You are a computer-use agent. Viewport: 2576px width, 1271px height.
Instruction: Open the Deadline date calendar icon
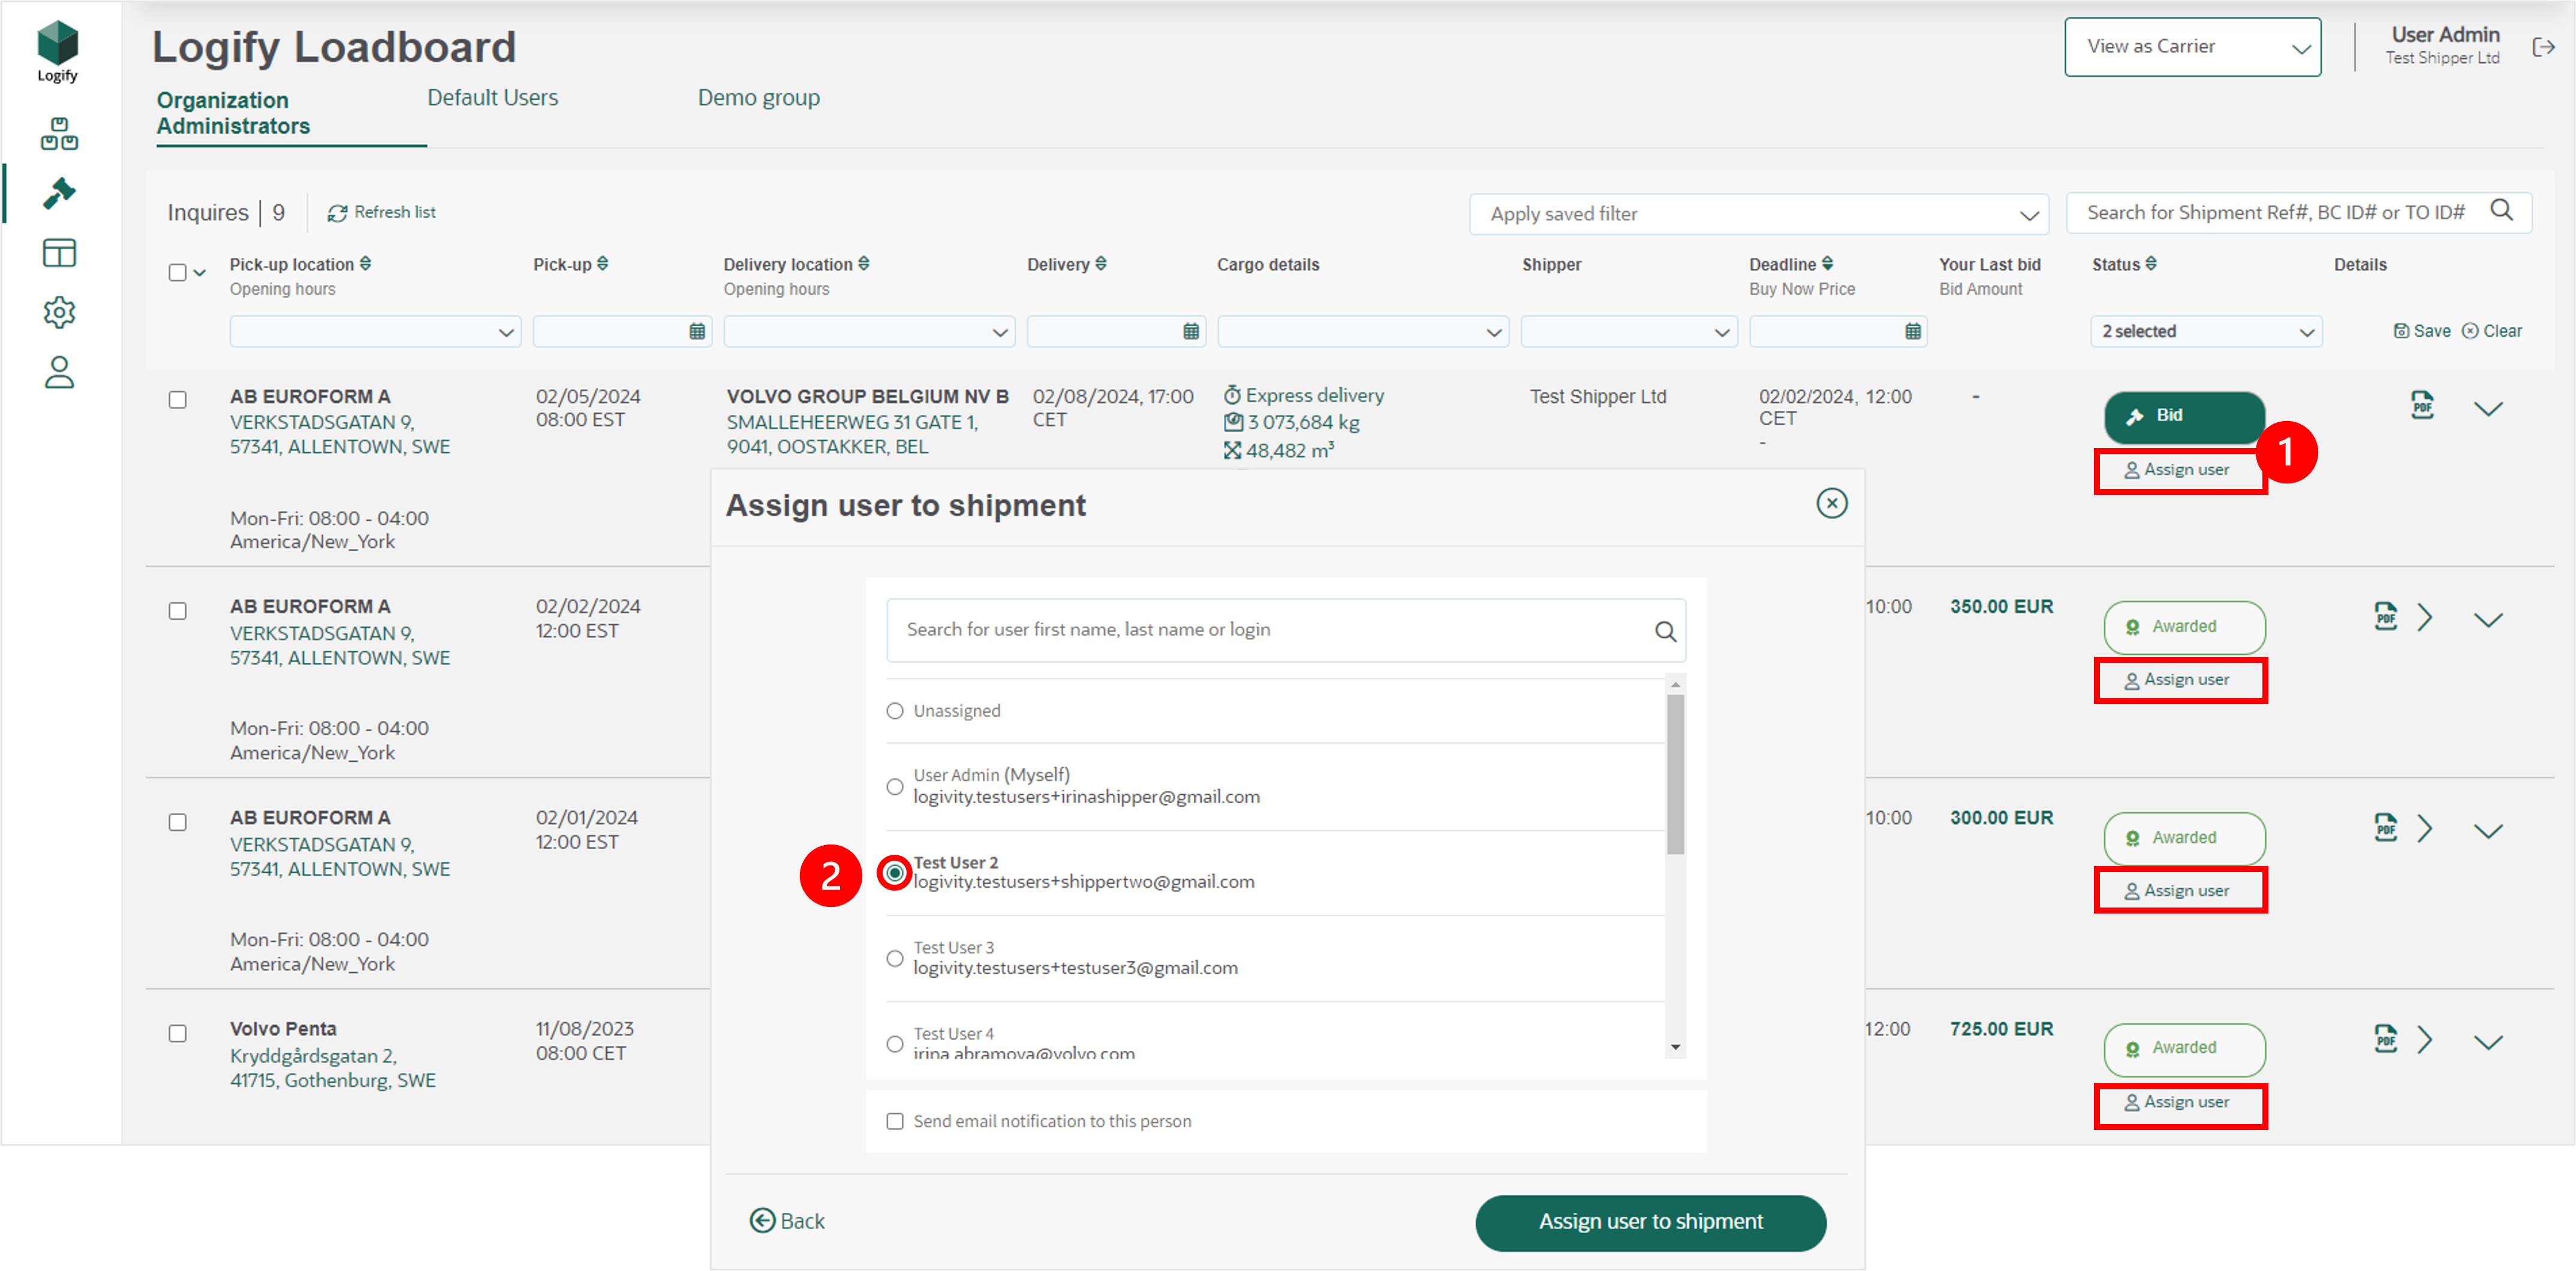(1913, 332)
